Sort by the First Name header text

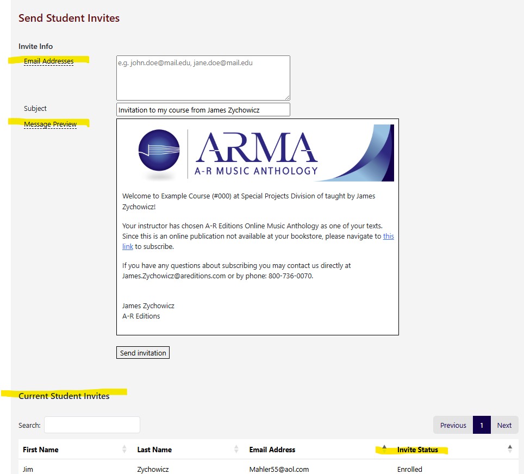41,450
